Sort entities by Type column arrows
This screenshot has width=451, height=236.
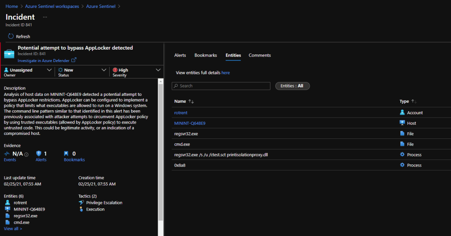click(x=414, y=102)
